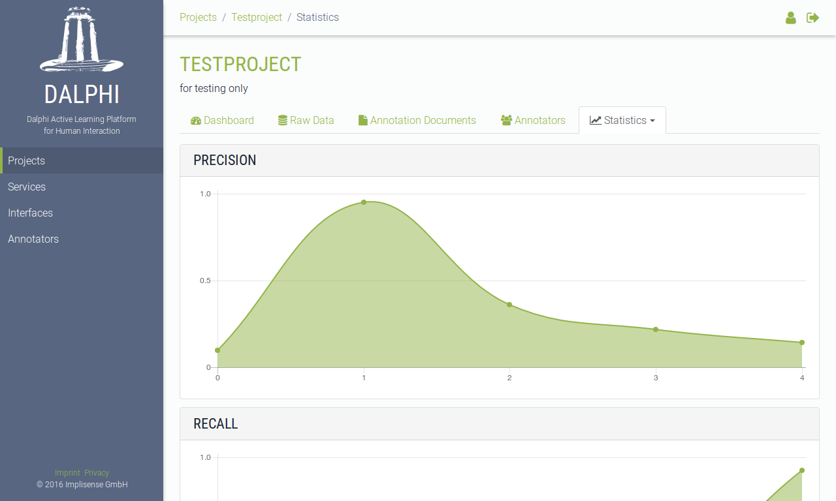Image resolution: width=836 pixels, height=501 pixels.
Task: Click the '© 2016 Implisense GmbH' text
Action: click(x=82, y=485)
